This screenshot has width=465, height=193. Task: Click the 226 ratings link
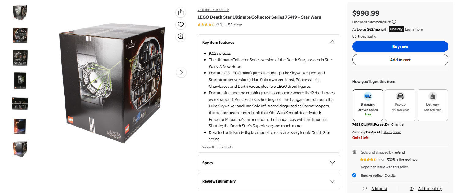point(235,24)
